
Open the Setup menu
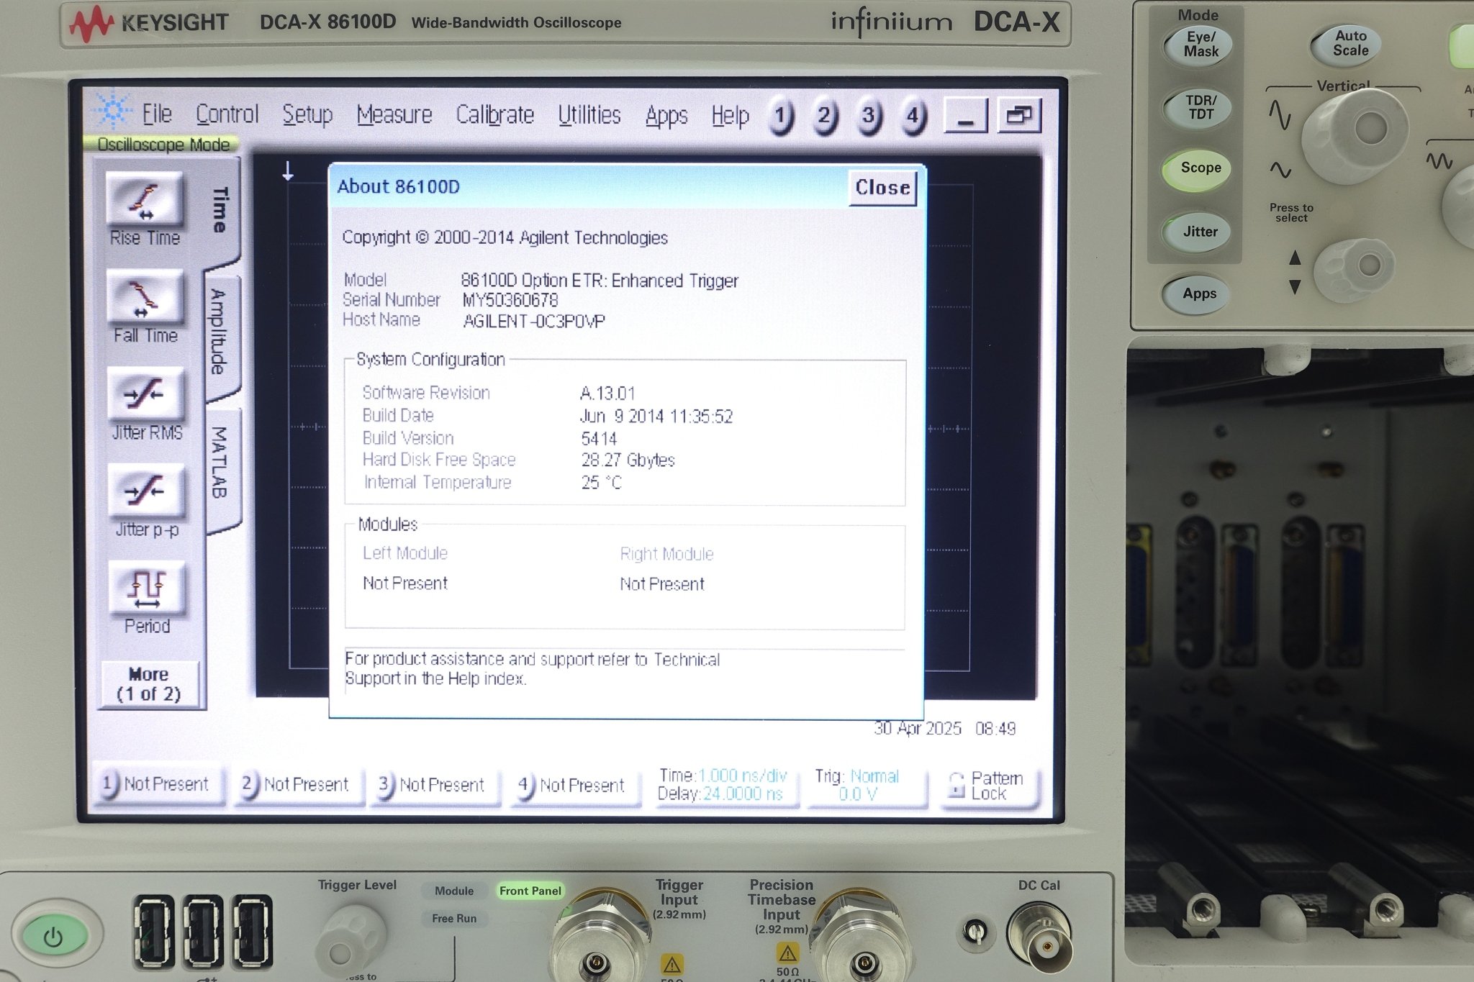click(x=307, y=114)
